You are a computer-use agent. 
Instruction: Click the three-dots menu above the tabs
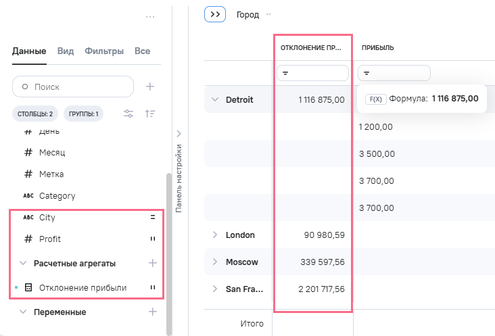pos(151,17)
